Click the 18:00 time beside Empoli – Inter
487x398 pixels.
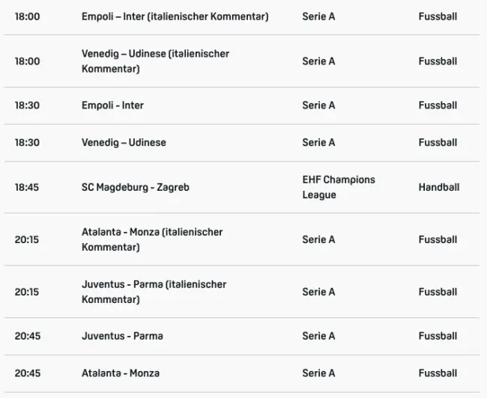point(27,16)
